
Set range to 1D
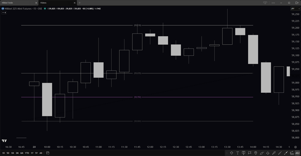(x=4, y=153)
